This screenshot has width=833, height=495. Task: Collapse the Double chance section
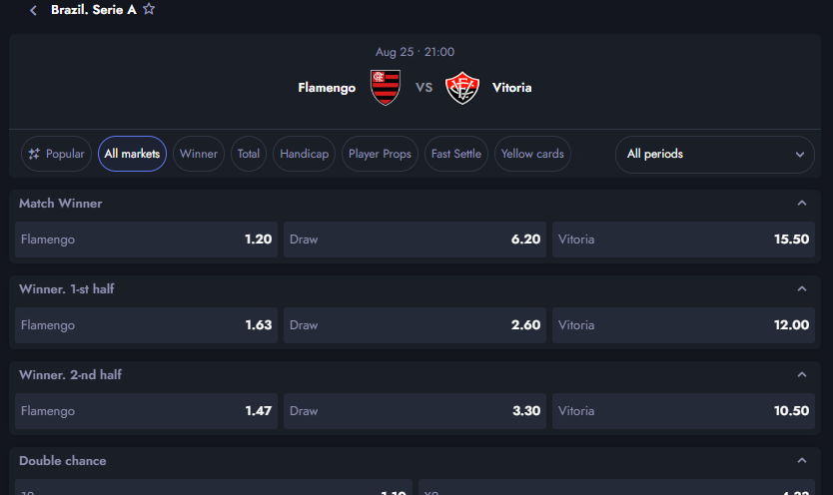[802, 461]
